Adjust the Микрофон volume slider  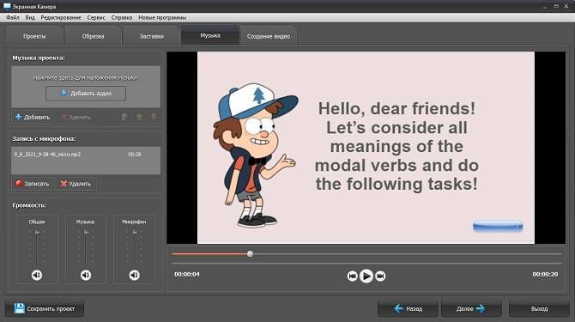pyautogui.click(x=134, y=232)
